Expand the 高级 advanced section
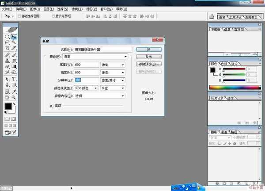 click(x=52, y=106)
